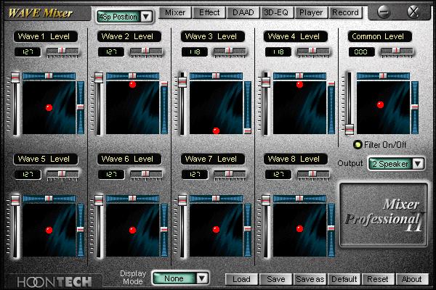Open the Display Mode None dropdown

click(x=181, y=278)
